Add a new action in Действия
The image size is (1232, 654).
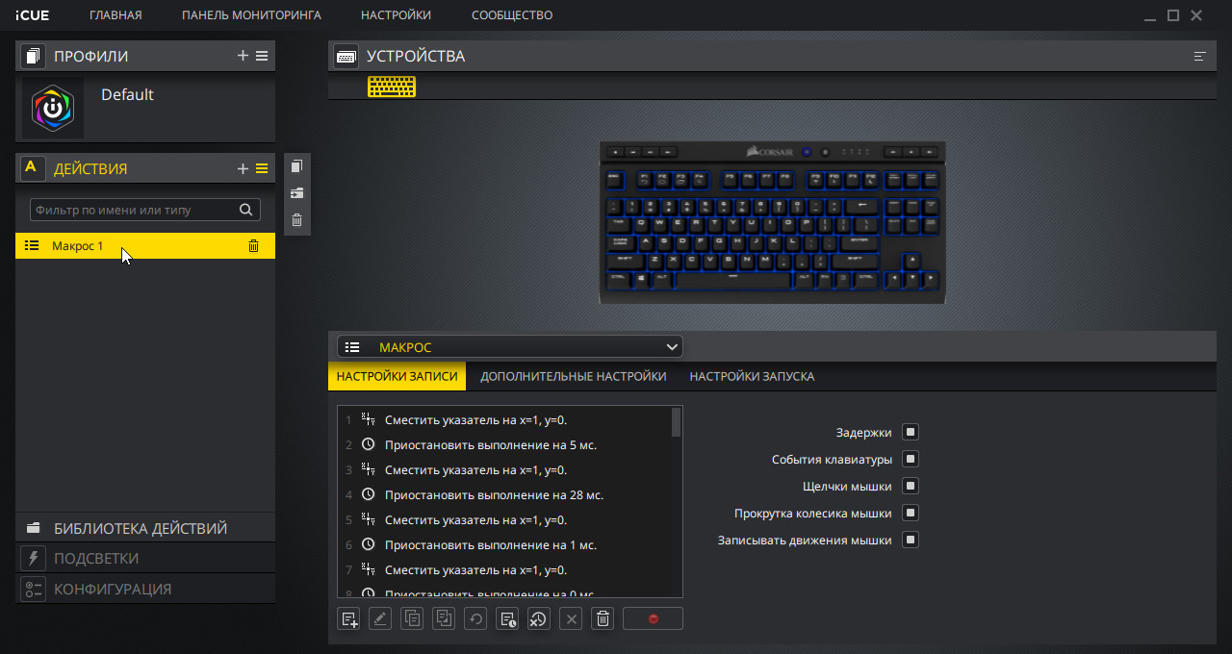pyautogui.click(x=243, y=168)
